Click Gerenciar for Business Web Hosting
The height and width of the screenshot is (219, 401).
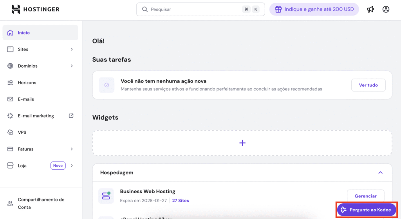[x=365, y=196]
